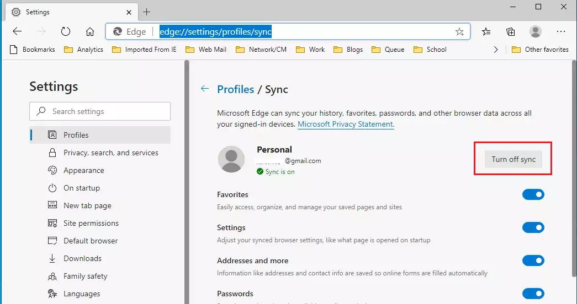Turn off the Settings sync toggle

(x=533, y=227)
